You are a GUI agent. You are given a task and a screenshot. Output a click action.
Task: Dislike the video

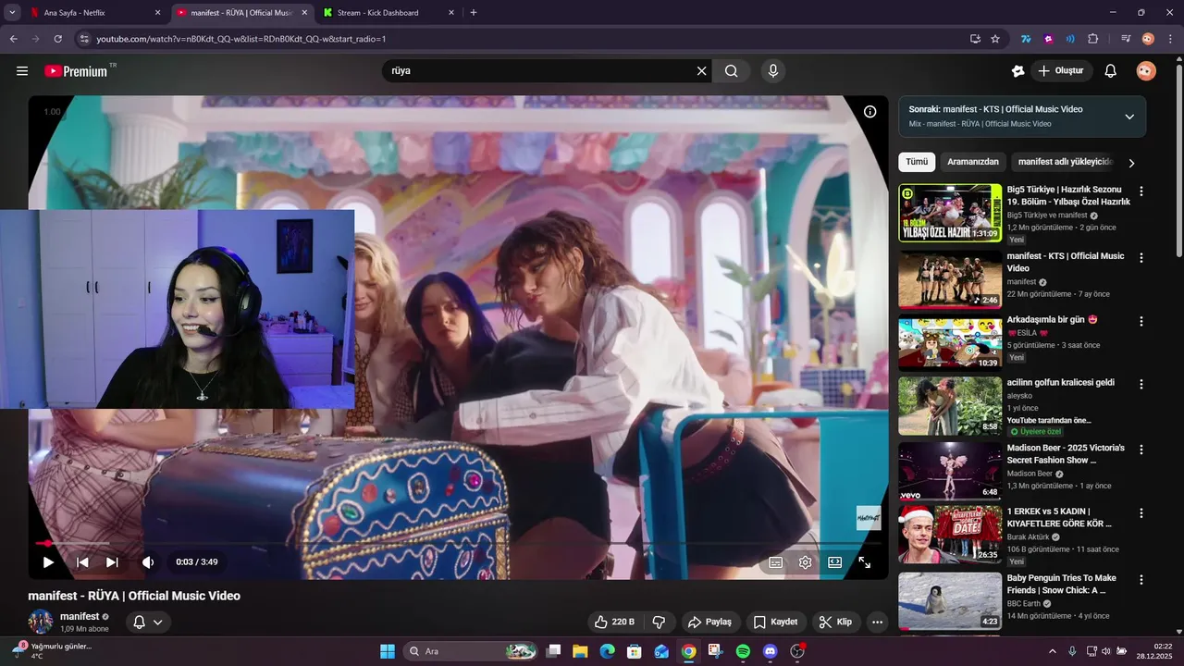tap(660, 622)
